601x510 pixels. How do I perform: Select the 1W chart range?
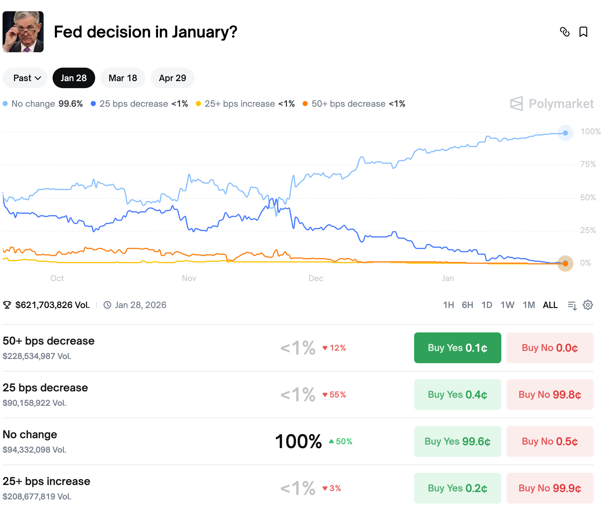coord(507,305)
